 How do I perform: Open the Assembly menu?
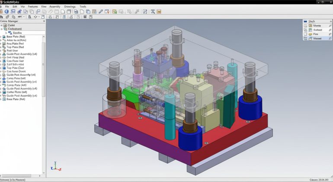point(54,7)
